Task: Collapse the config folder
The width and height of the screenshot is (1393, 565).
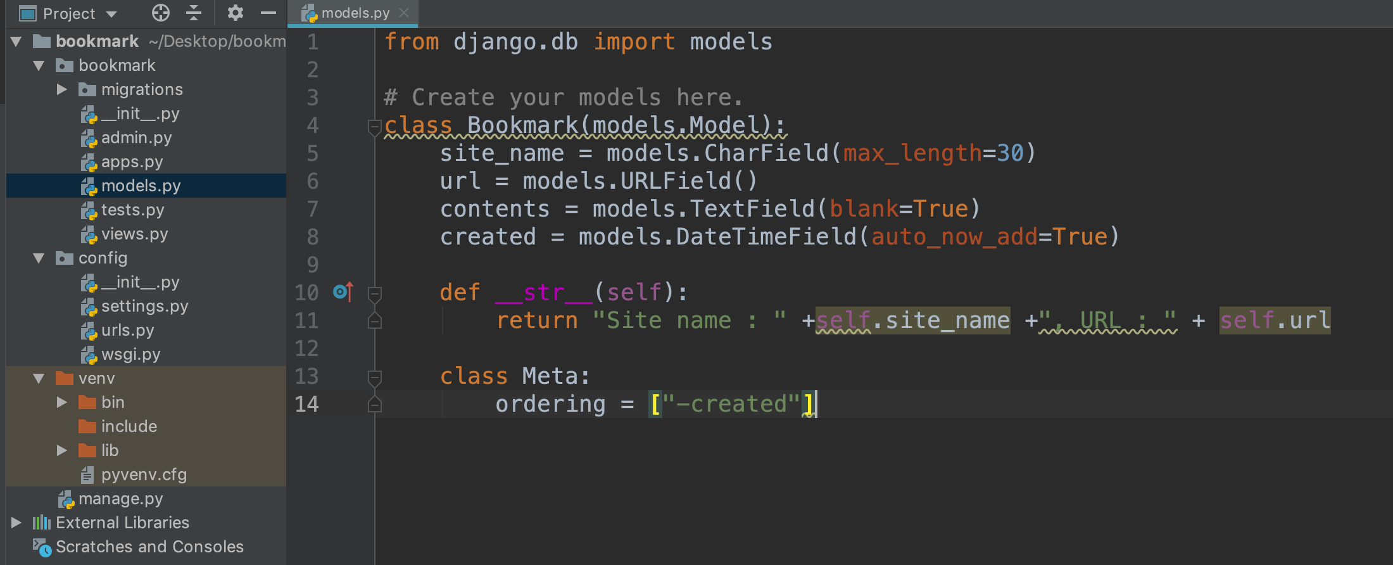Action: (x=39, y=258)
